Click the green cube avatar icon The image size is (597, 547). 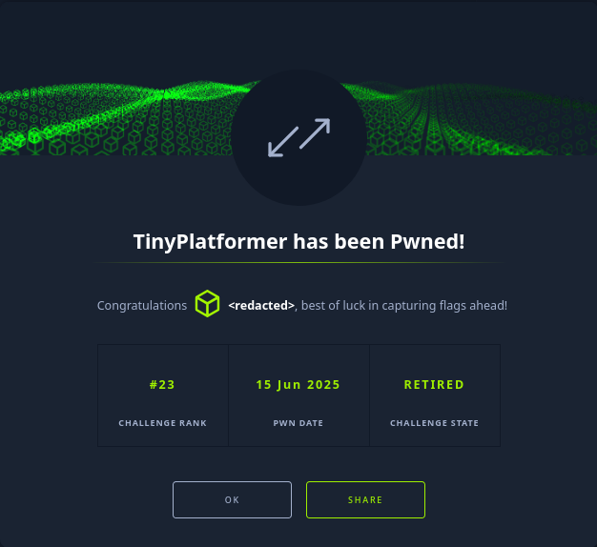tap(208, 304)
